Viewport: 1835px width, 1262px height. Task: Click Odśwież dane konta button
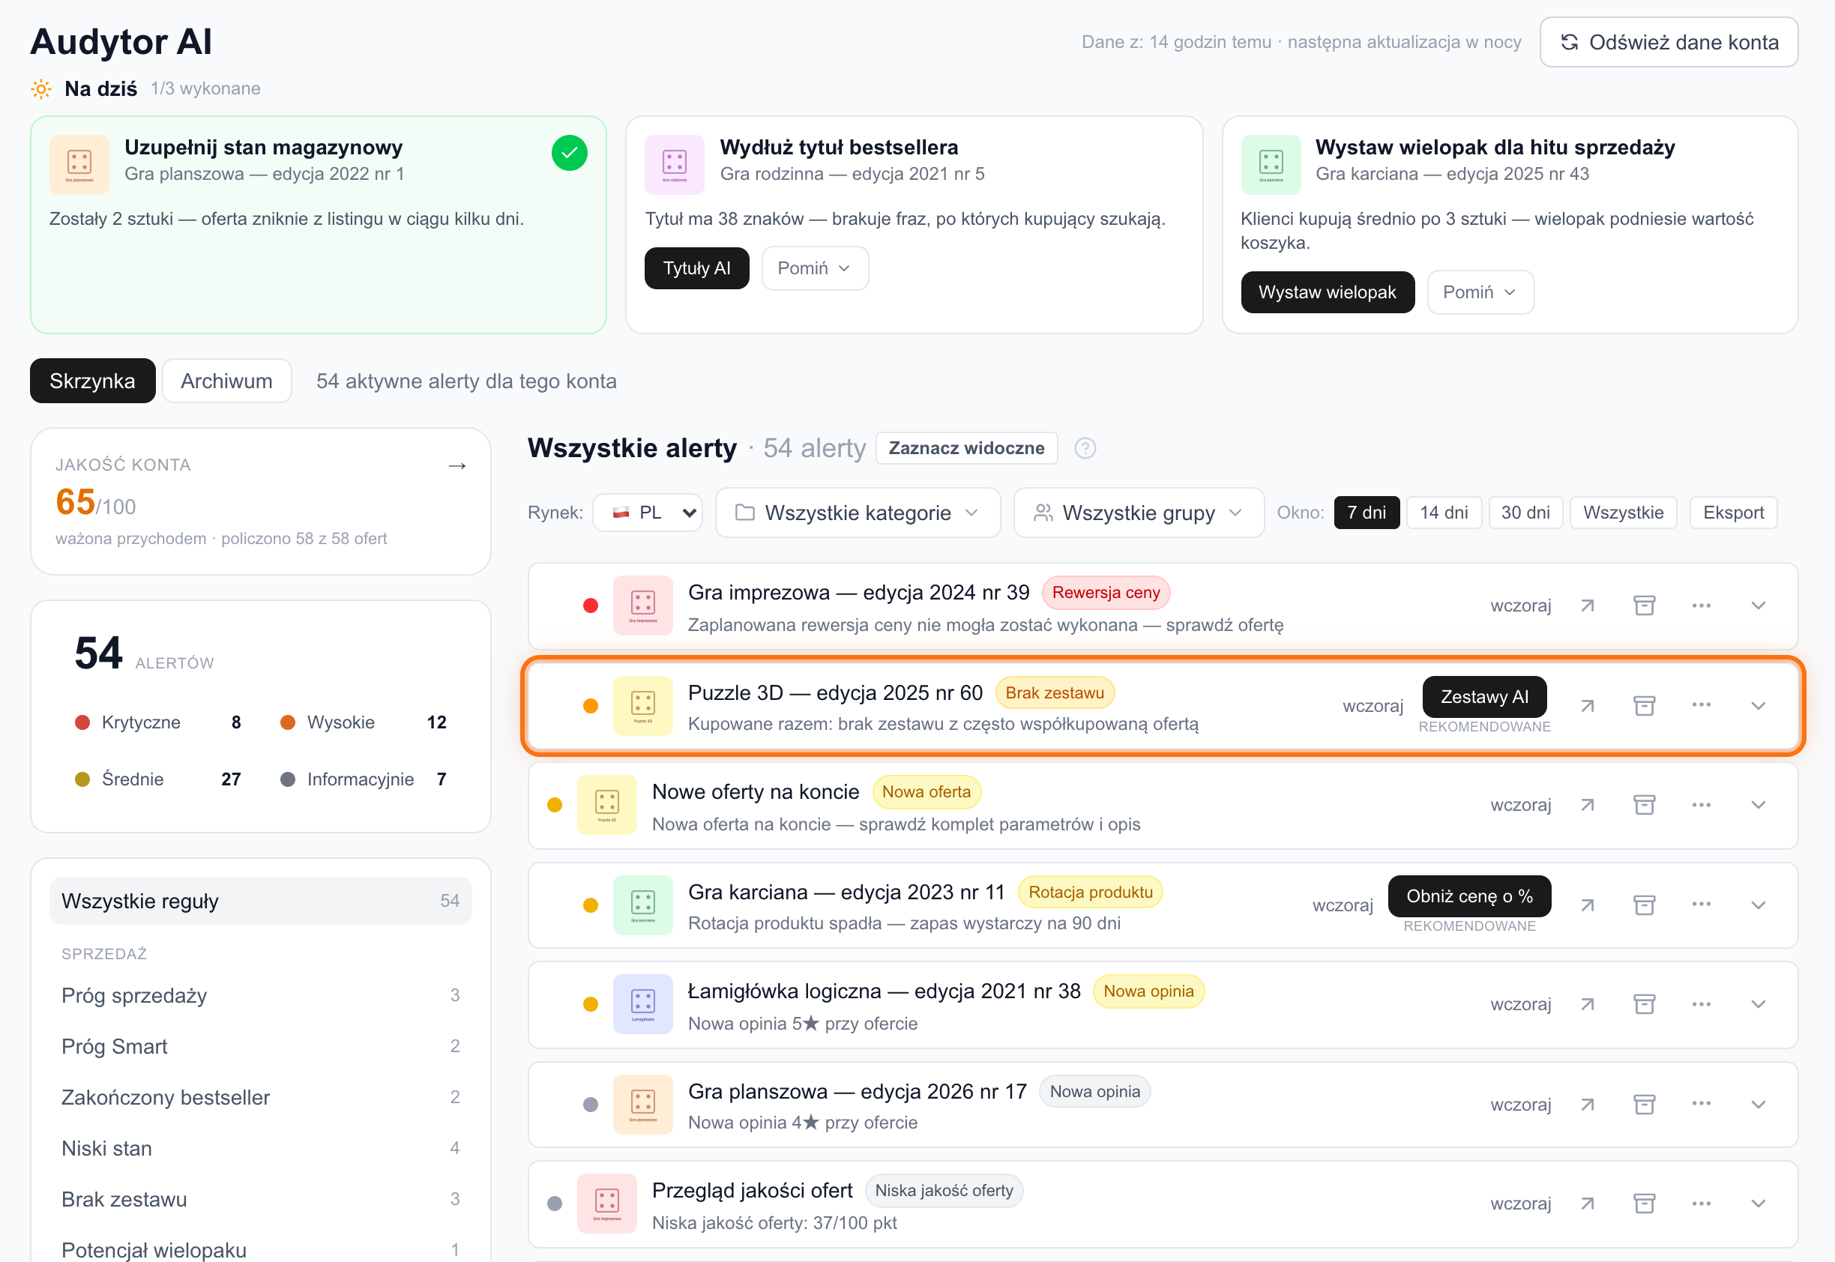point(1668,42)
